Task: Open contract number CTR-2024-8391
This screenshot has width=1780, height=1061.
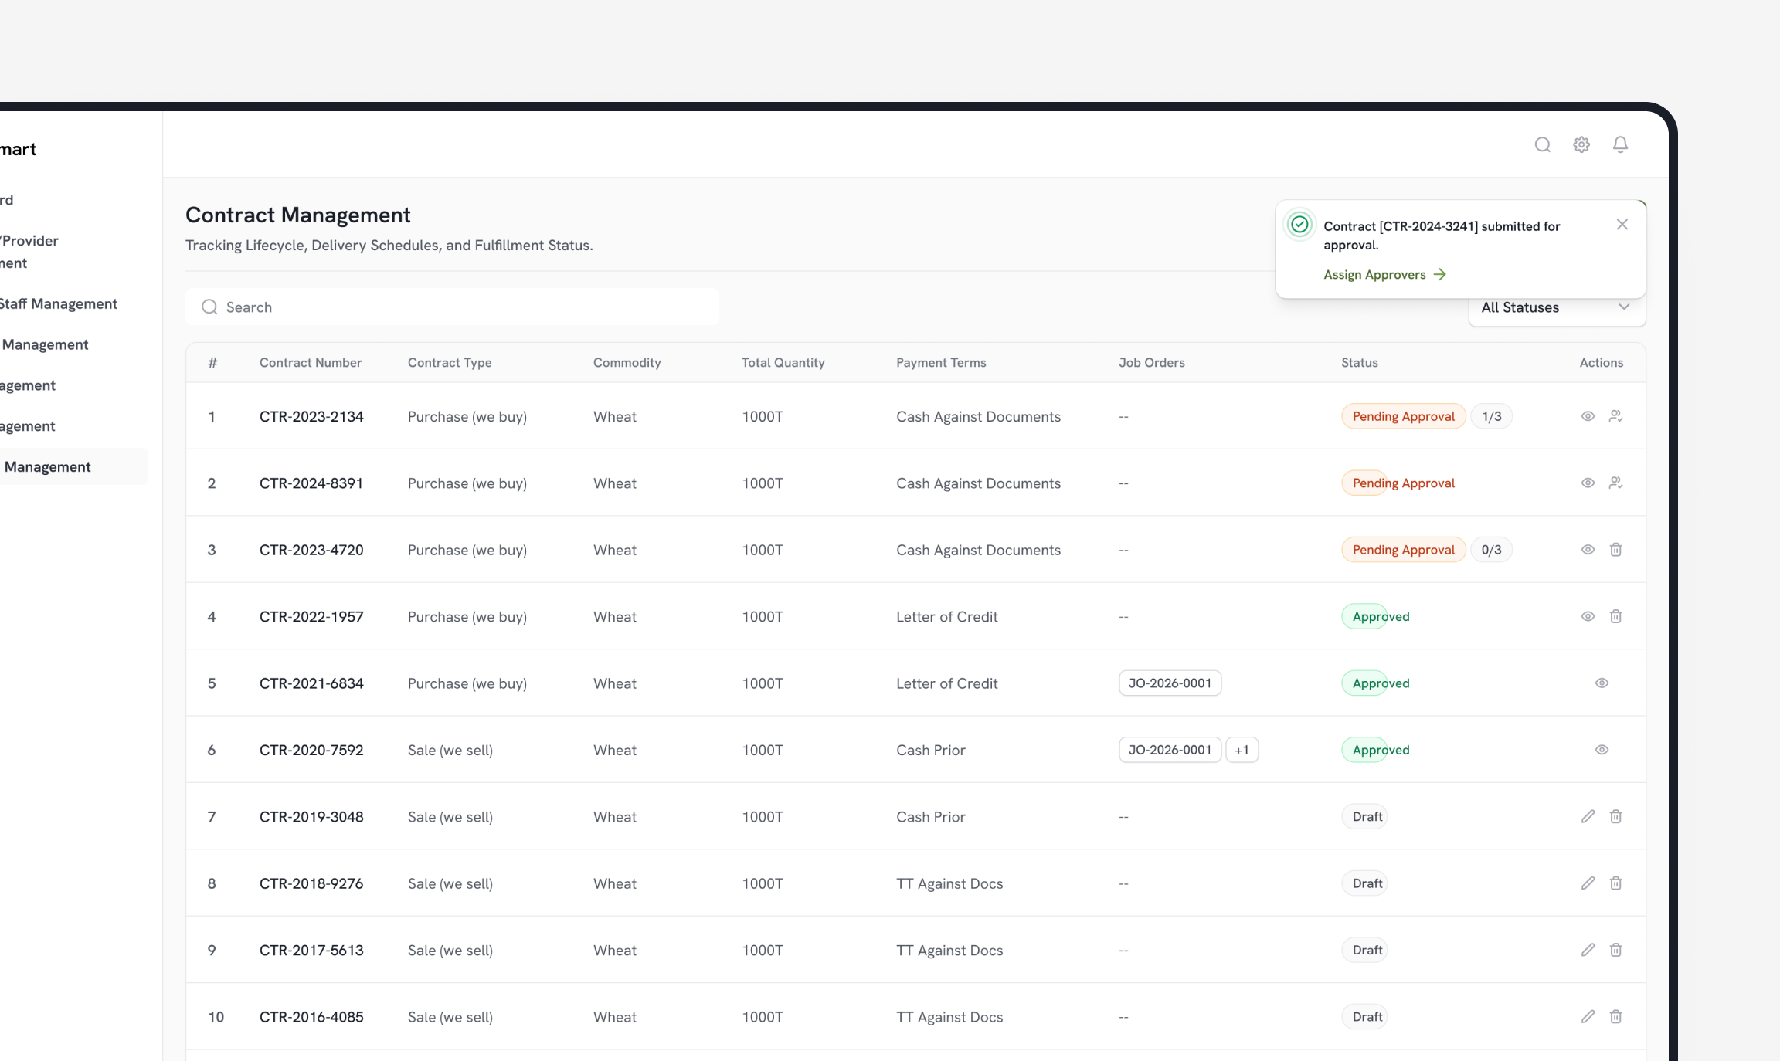Action: click(x=311, y=483)
